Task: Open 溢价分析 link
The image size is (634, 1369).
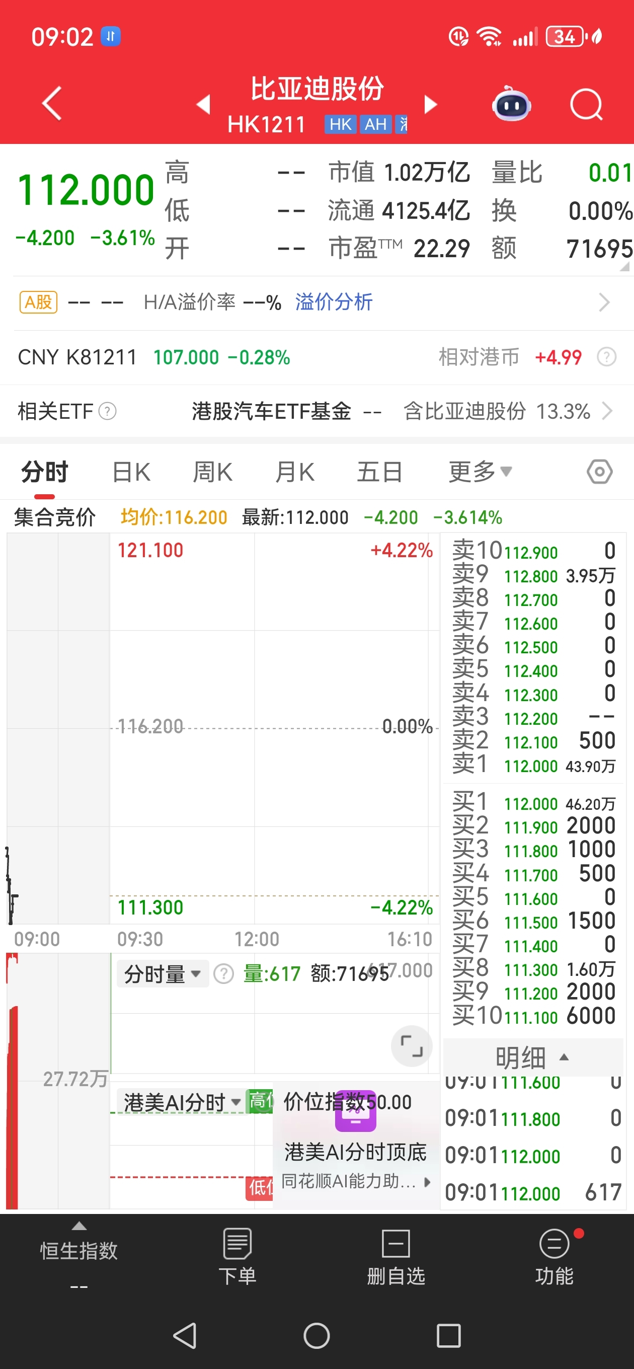Action: [x=334, y=302]
